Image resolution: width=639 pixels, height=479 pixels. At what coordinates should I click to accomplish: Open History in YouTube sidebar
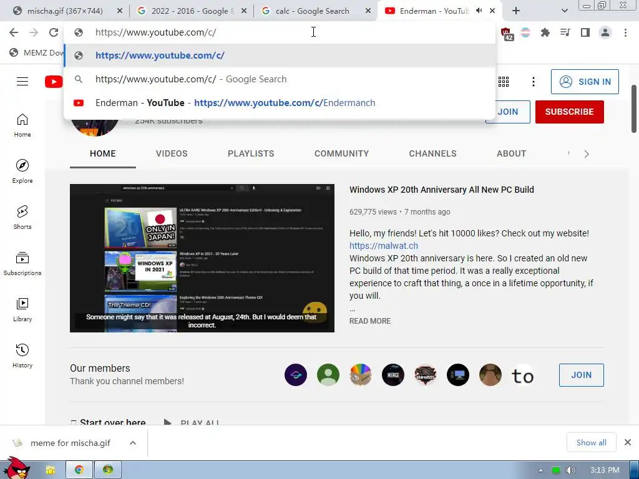click(x=22, y=356)
